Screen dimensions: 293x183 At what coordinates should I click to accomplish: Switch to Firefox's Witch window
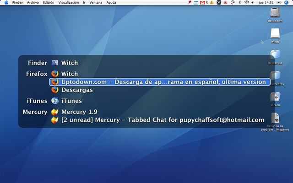tap(70, 74)
